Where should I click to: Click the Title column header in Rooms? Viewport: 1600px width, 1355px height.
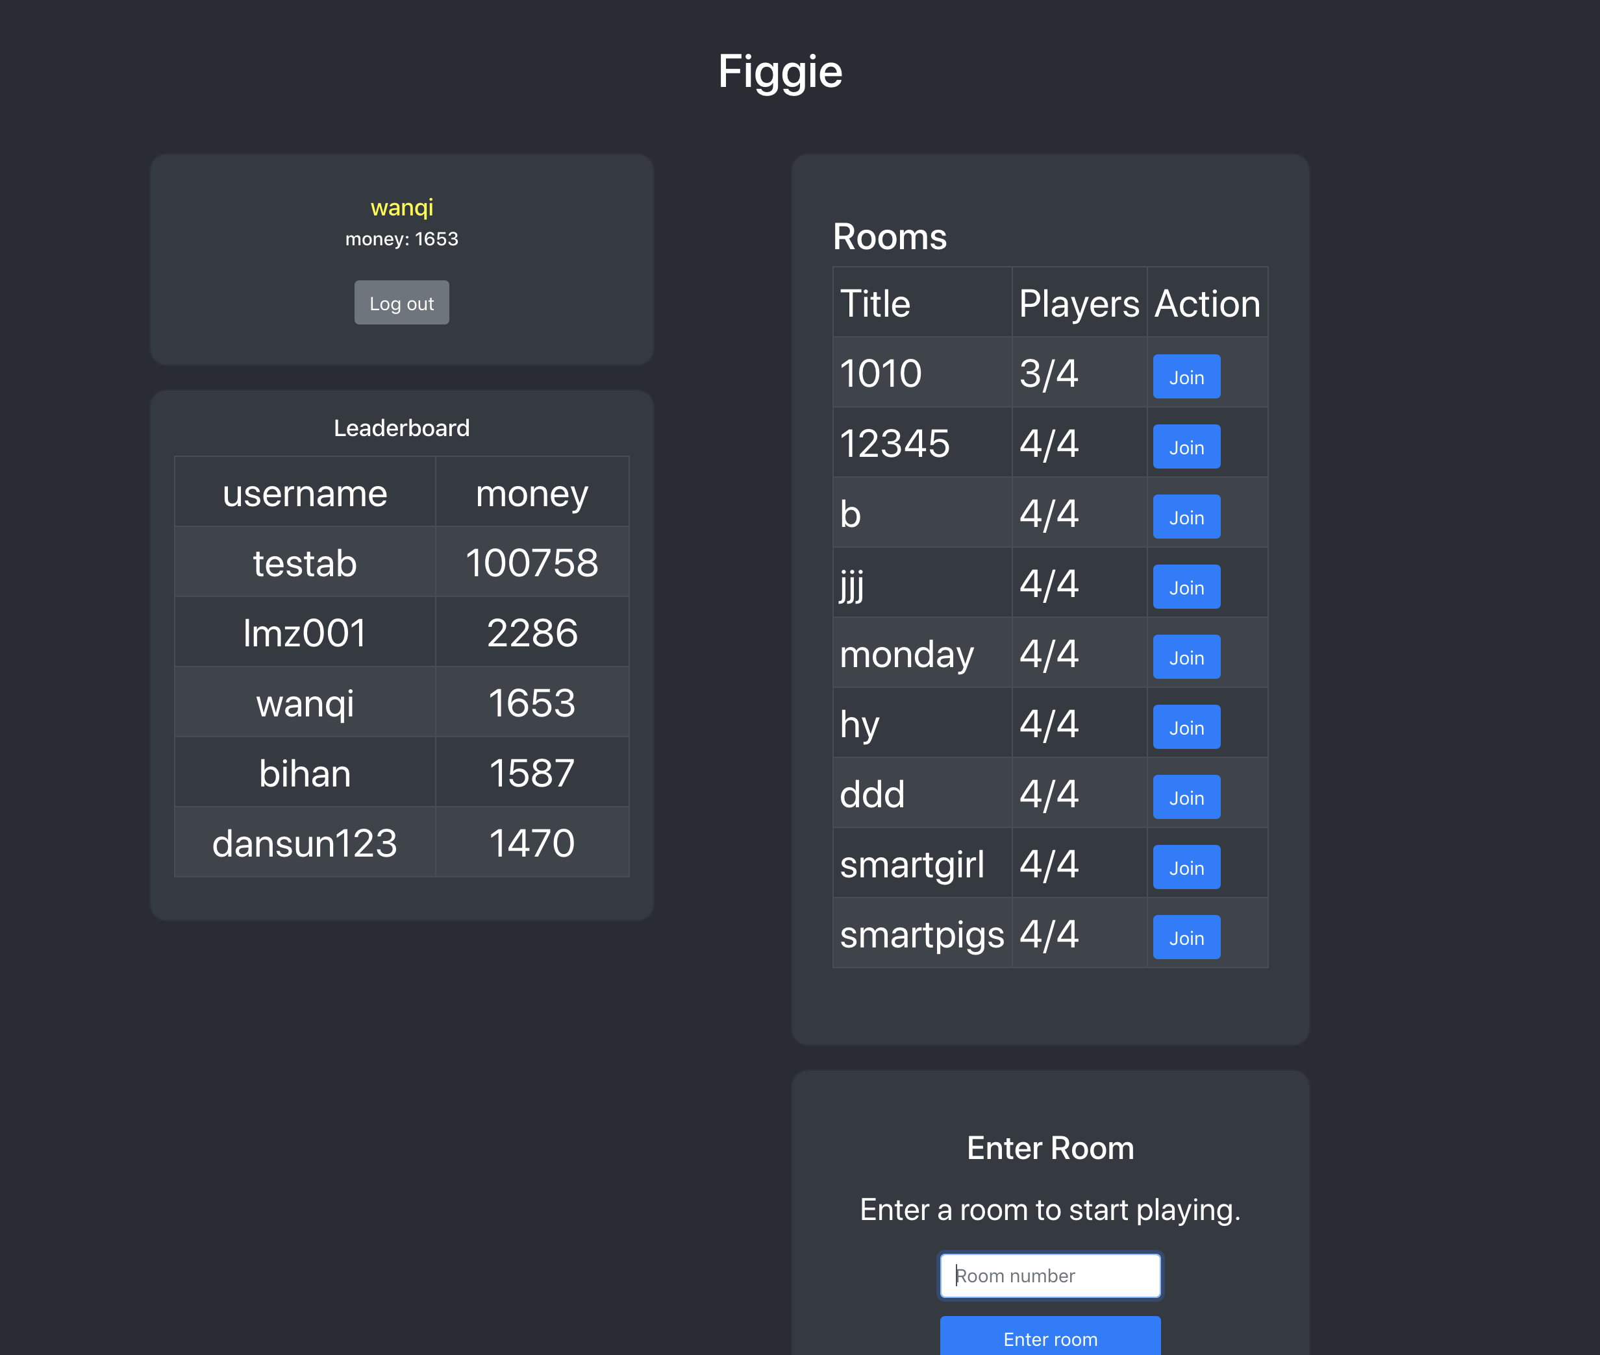tap(875, 304)
